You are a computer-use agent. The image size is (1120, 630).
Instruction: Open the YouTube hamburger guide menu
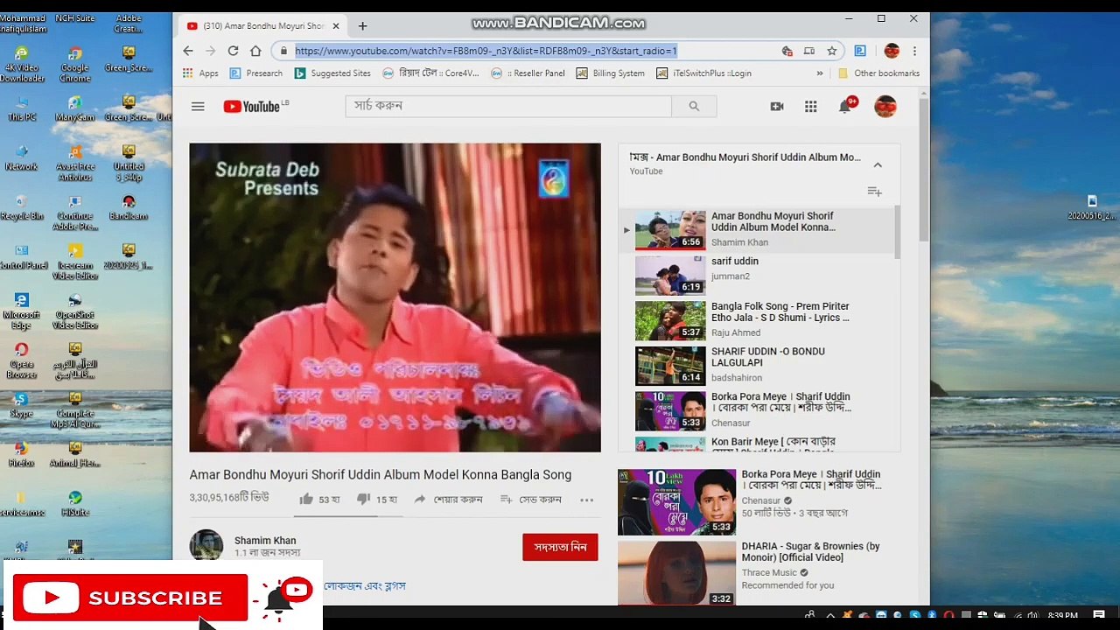(198, 107)
